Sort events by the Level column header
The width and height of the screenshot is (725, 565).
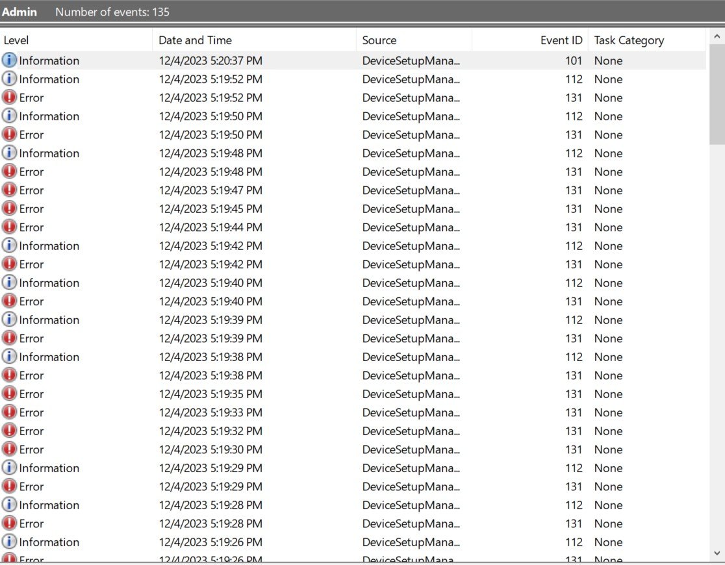click(x=76, y=40)
